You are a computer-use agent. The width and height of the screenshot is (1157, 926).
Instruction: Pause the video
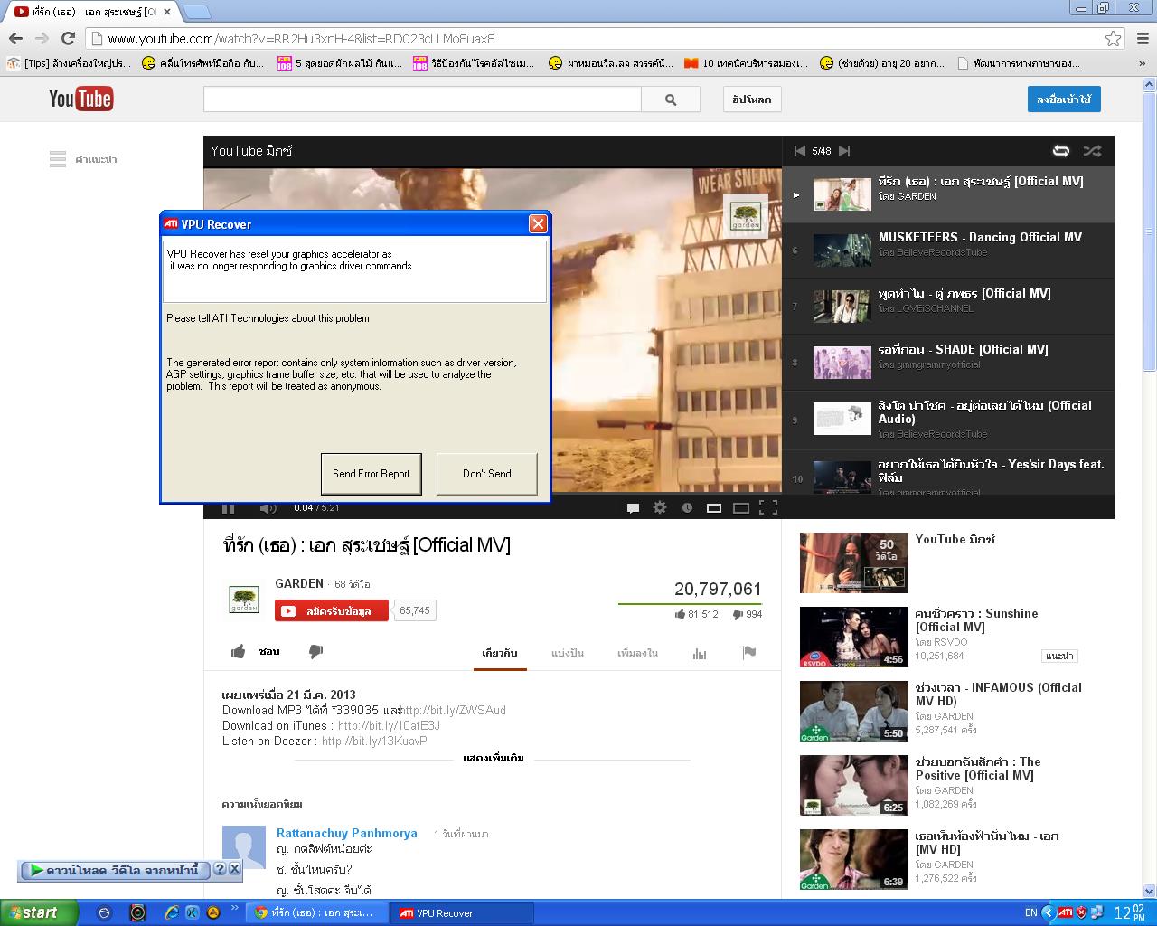[229, 508]
